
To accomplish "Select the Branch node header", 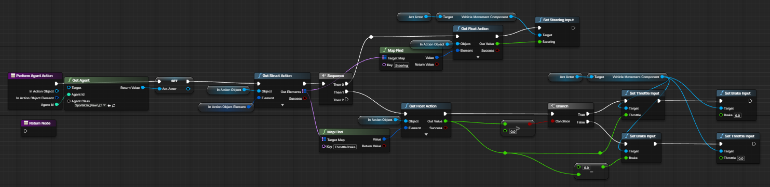I will click(571, 105).
